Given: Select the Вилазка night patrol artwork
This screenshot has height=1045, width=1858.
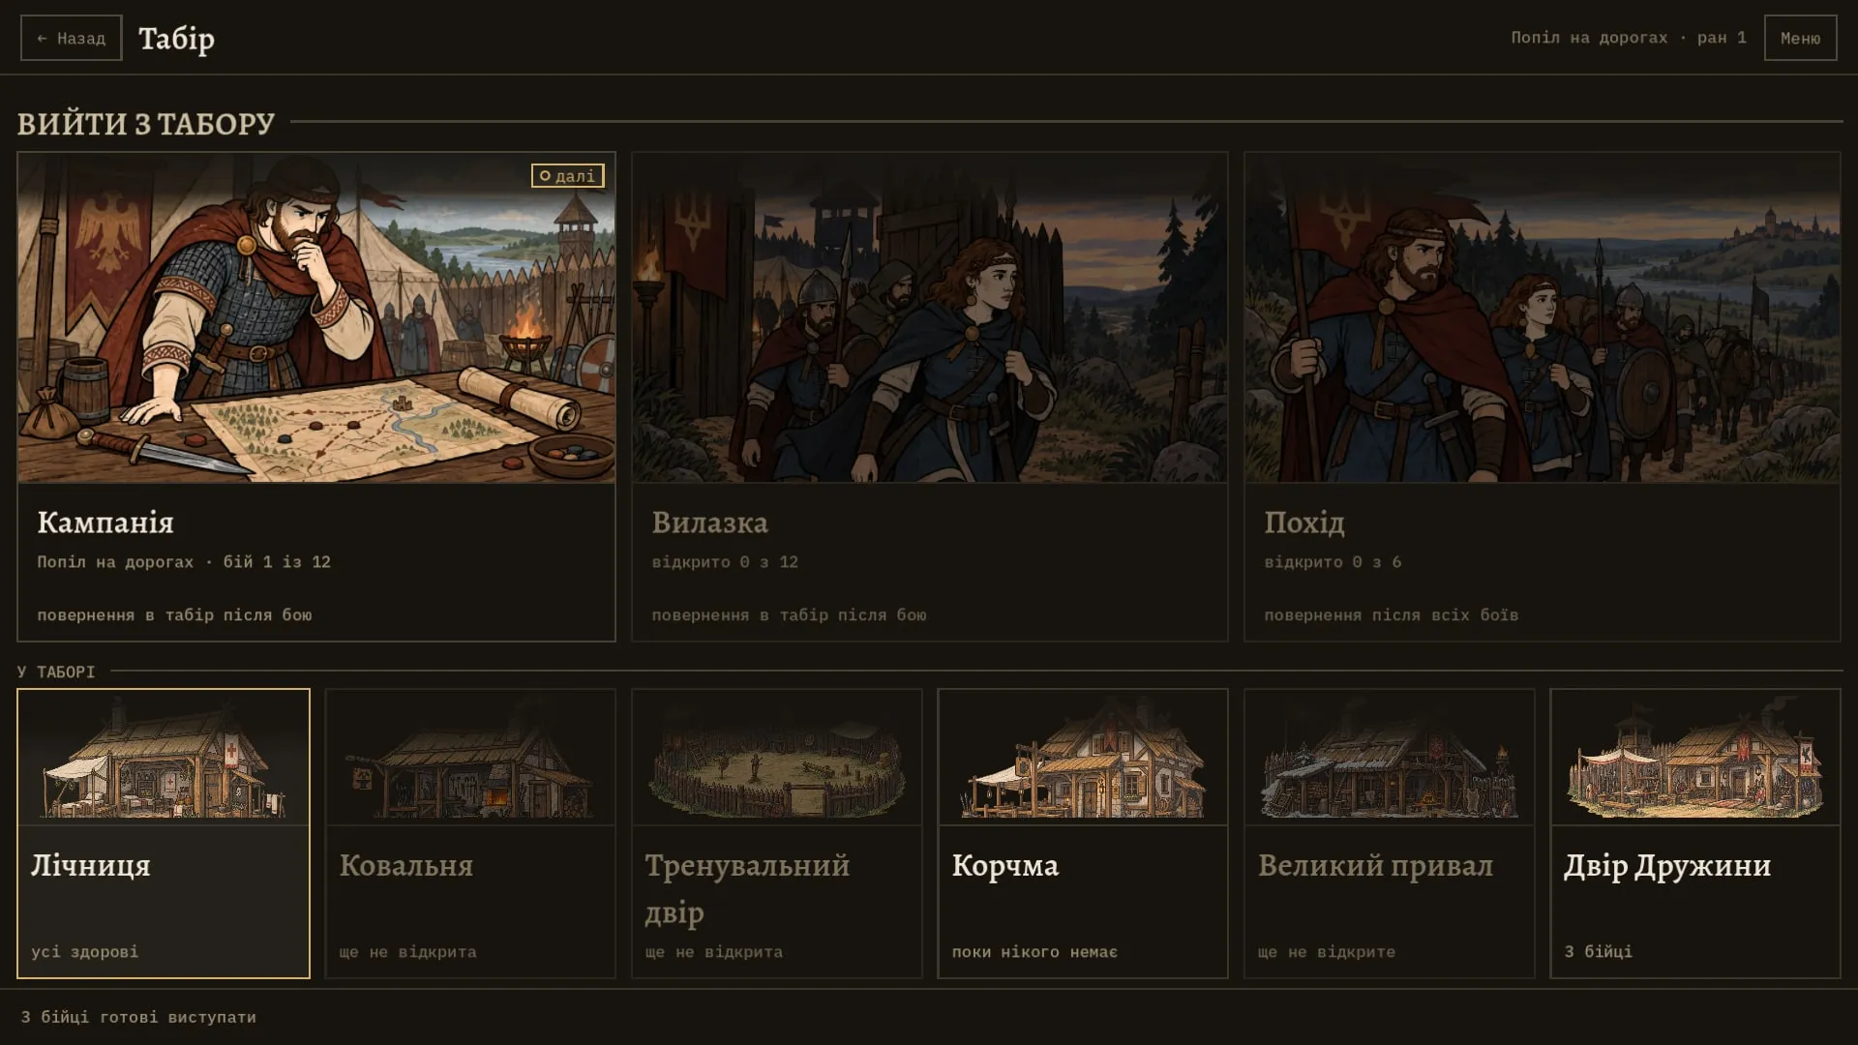Looking at the screenshot, I should pos(930,317).
